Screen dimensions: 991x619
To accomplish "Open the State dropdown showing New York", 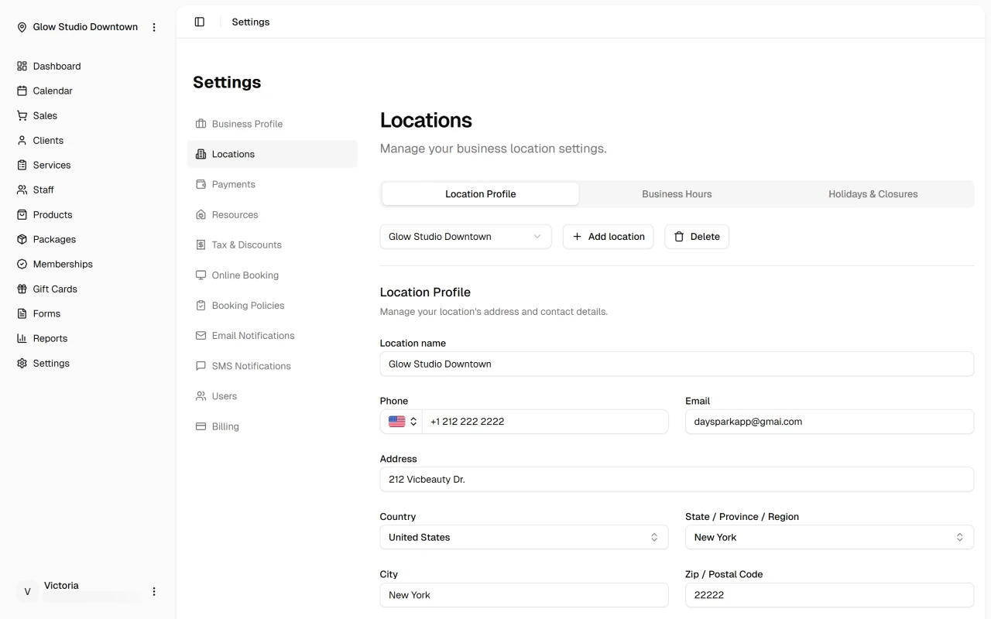I will [x=829, y=537].
